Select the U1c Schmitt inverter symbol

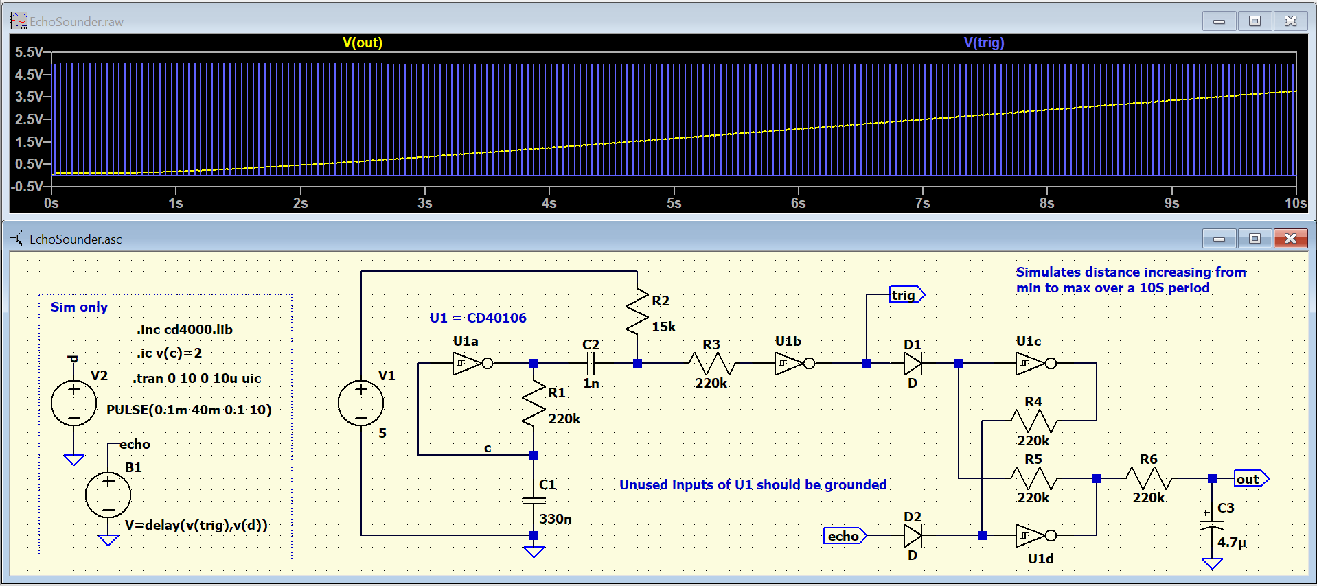click(x=1035, y=363)
